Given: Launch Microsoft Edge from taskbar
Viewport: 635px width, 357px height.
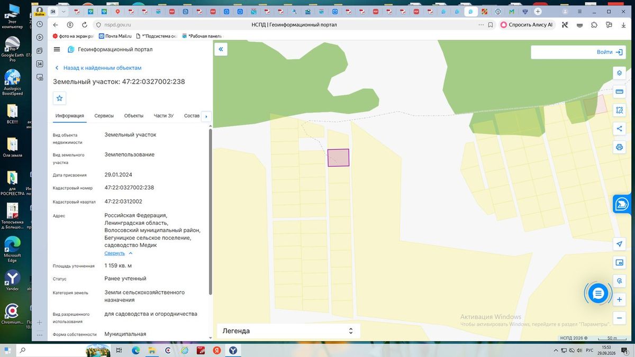Looking at the screenshot, I should click(135, 350).
